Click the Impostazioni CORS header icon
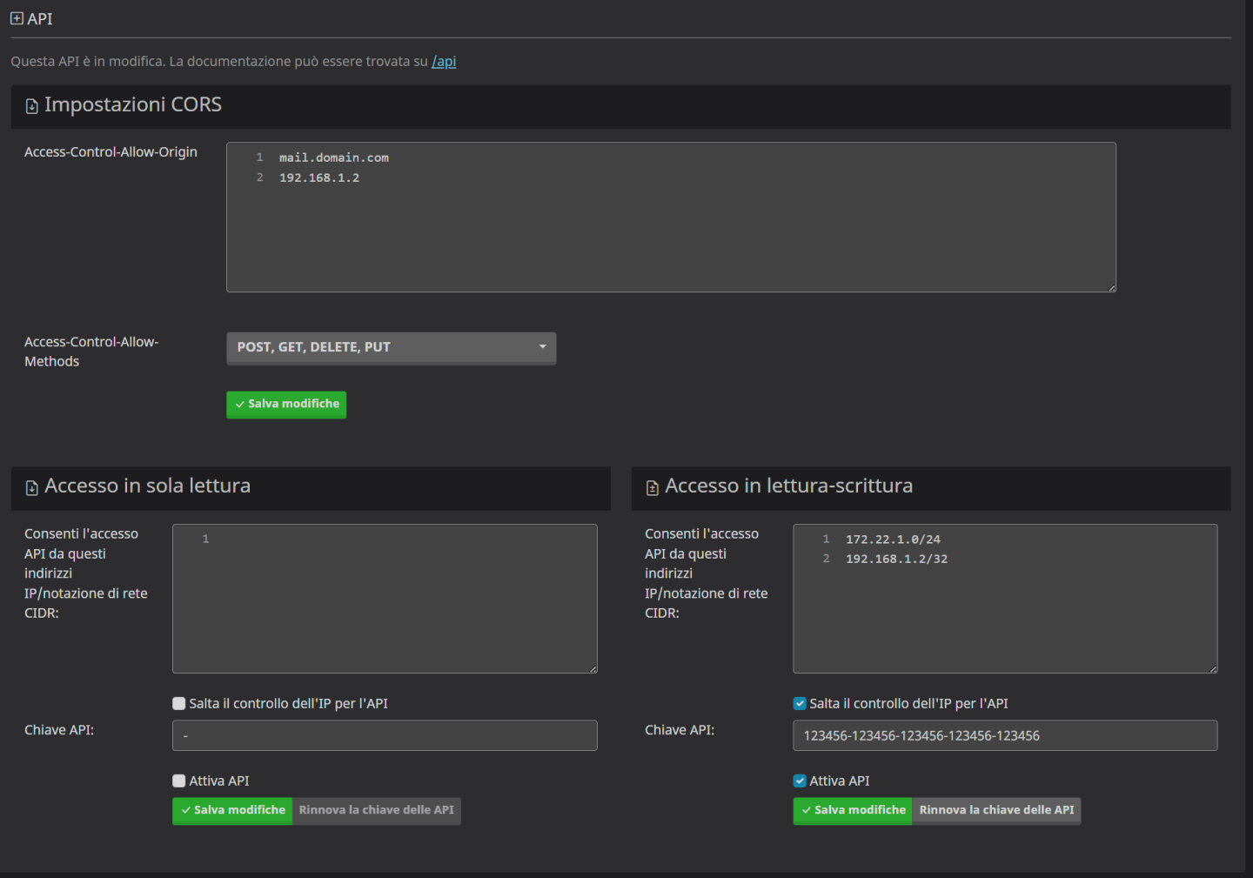The image size is (1253, 878). coord(32,106)
